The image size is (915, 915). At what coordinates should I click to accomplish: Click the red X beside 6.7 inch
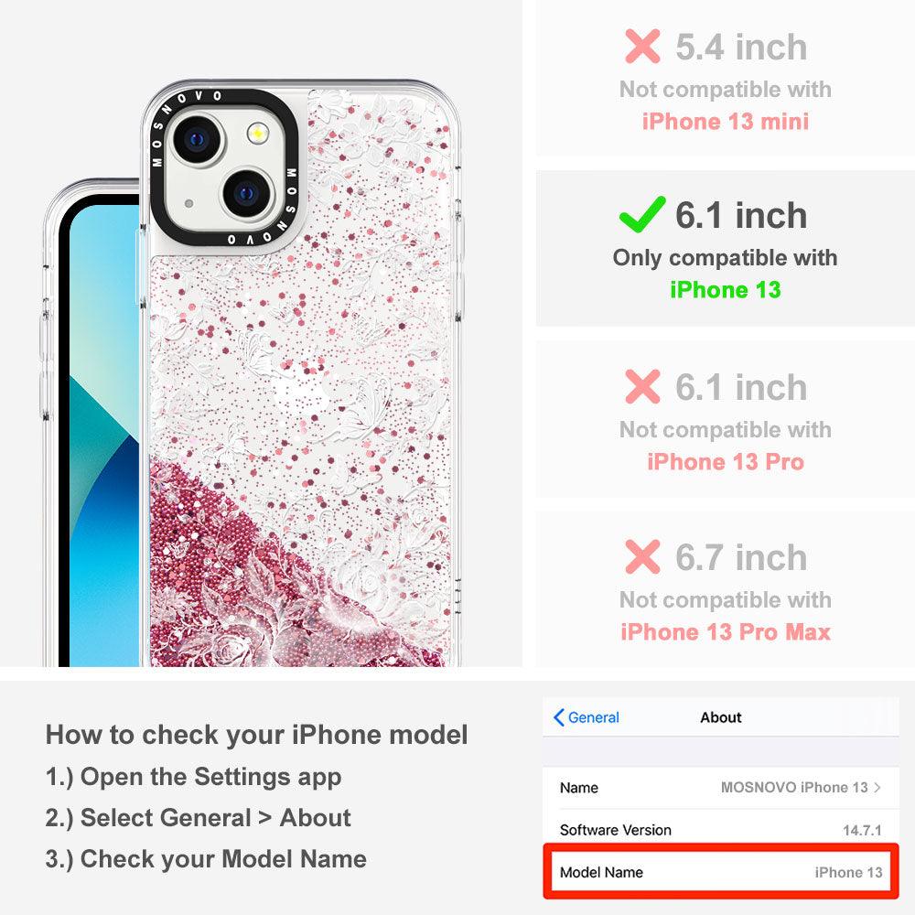pos(642,556)
